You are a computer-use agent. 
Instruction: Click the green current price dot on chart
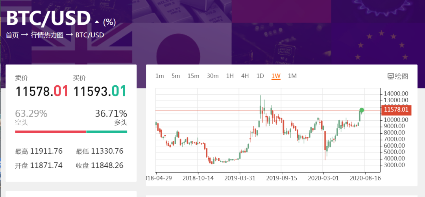pyautogui.click(x=362, y=110)
